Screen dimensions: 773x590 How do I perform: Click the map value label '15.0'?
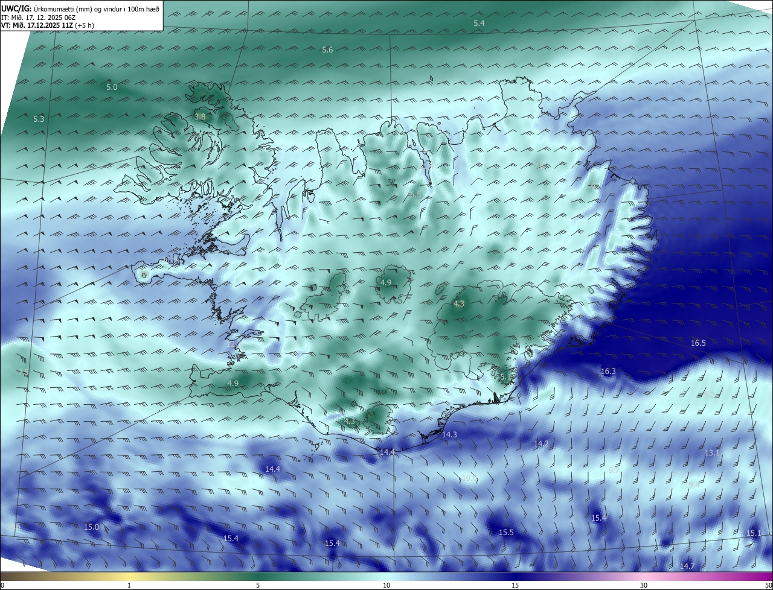[91, 527]
